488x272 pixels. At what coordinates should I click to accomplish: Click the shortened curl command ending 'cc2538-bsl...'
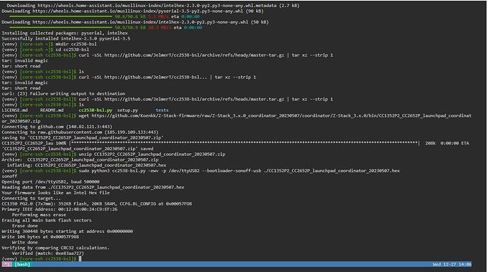tap(167, 77)
